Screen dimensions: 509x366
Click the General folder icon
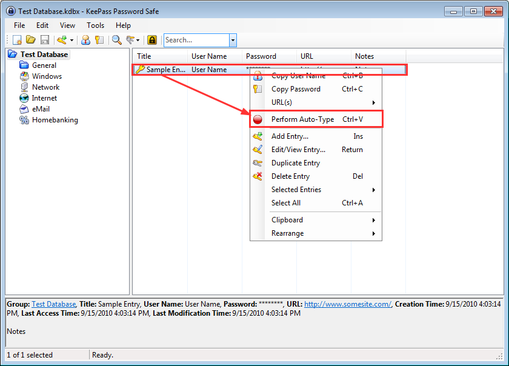(24, 65)
